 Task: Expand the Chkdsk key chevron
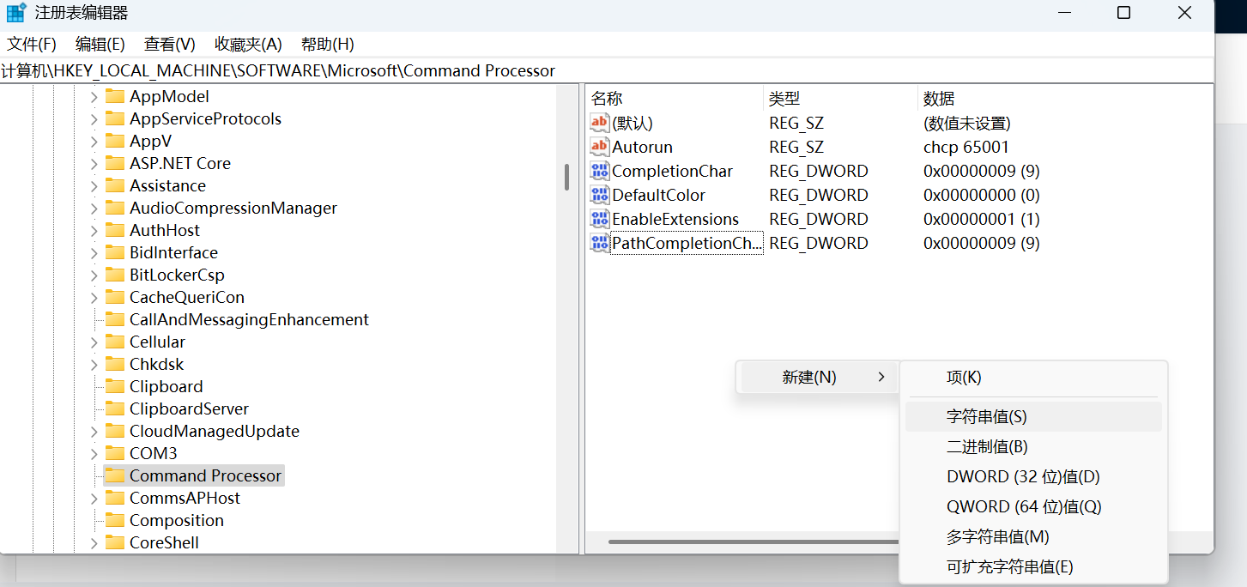click(94, 364)
